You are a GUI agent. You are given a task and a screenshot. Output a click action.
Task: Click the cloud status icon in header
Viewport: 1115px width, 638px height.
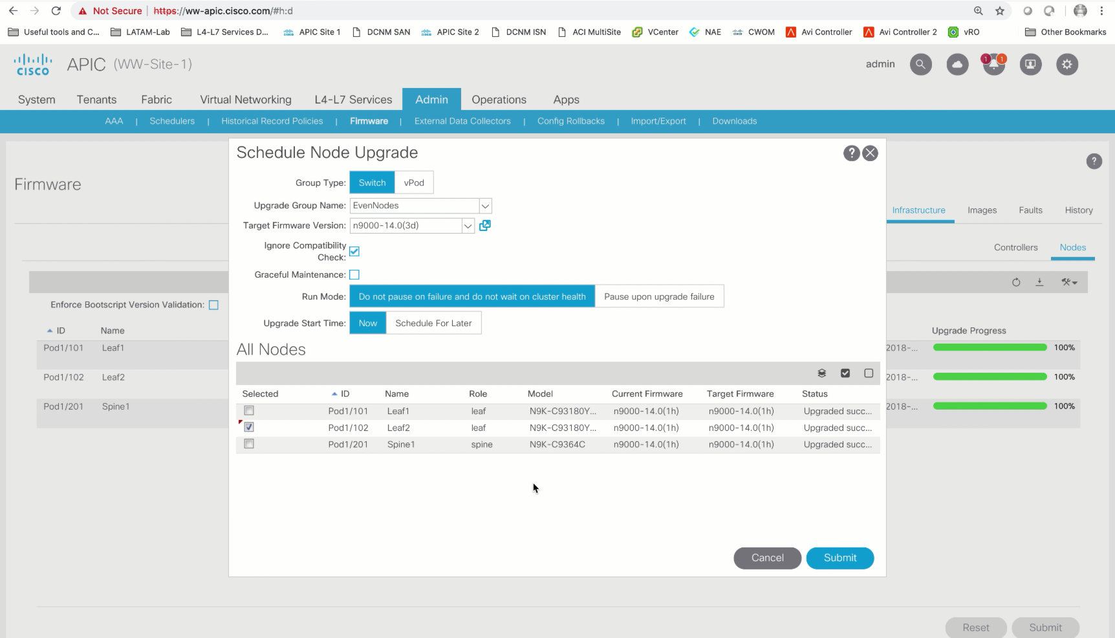(x=957, y=64)
